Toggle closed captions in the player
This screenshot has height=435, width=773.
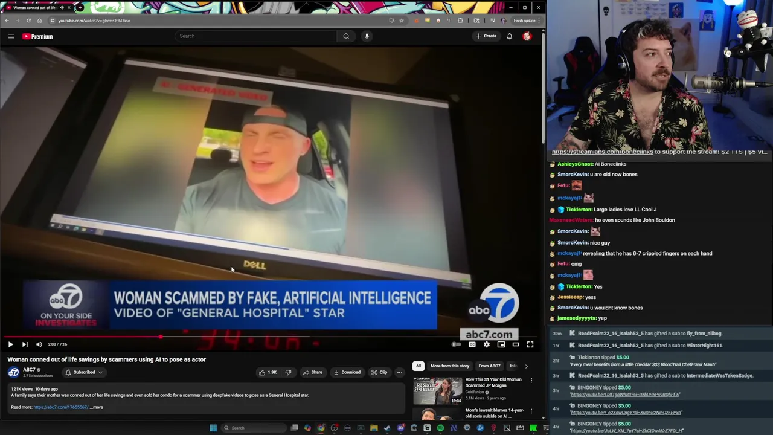coord(472,344)
